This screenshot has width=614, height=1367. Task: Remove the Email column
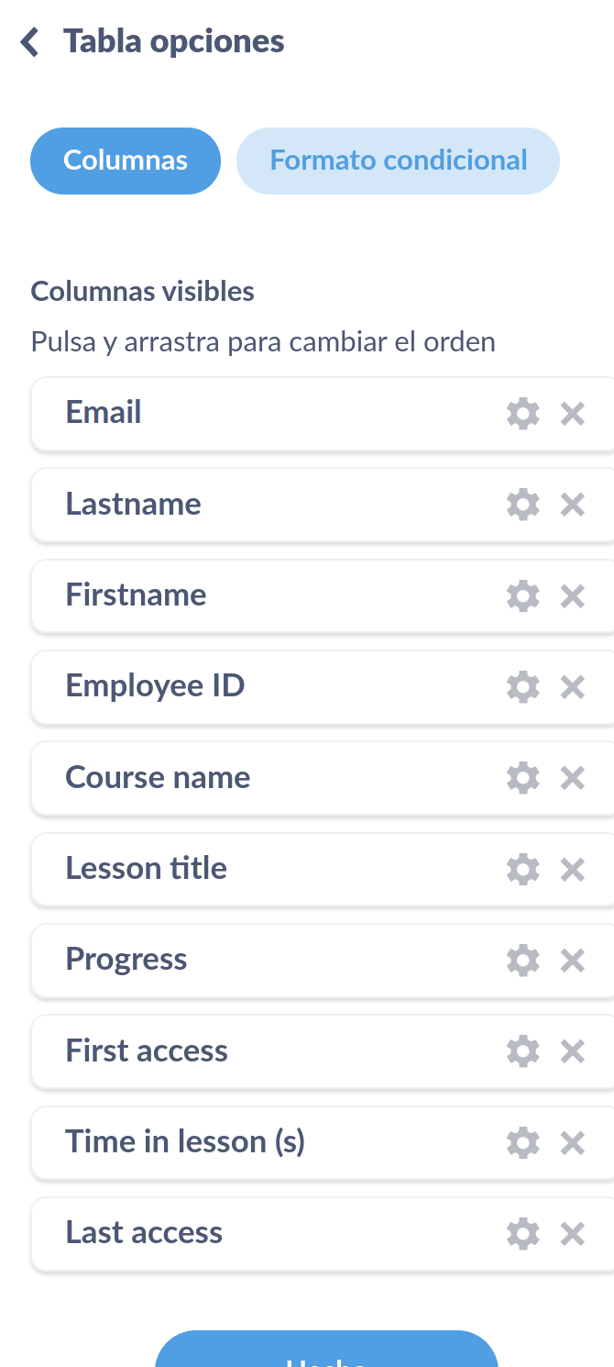point(572,414)
